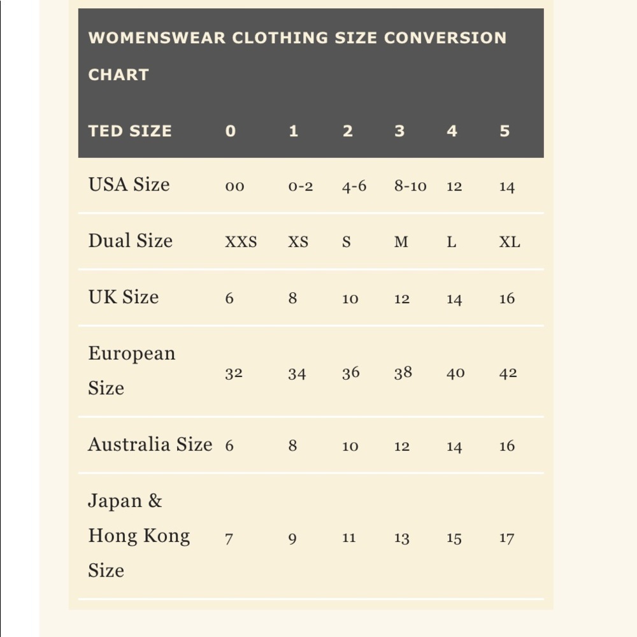Screen dimensions: 637x637
Task: Click the XL dual size cell
Action: [510, 241]
